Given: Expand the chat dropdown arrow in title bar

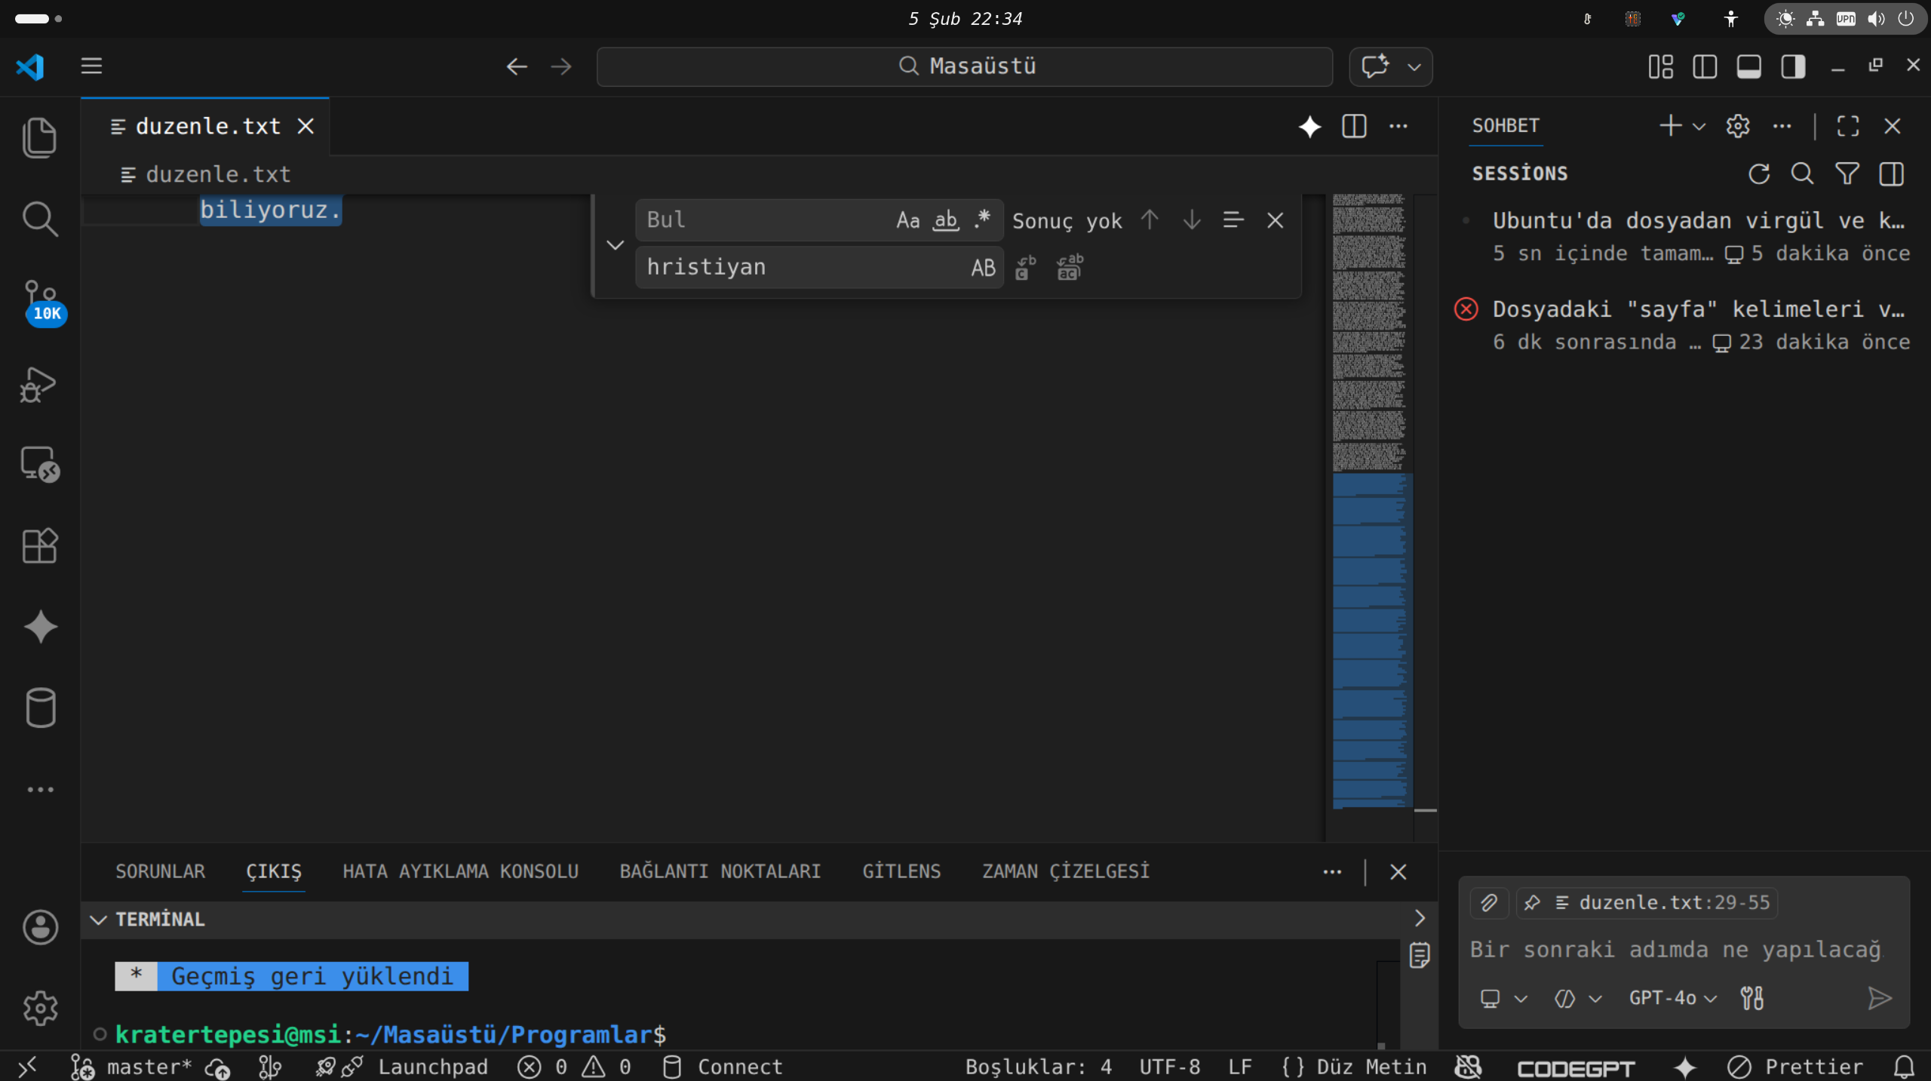Looking at the screenshot, I should point(1414,66).
